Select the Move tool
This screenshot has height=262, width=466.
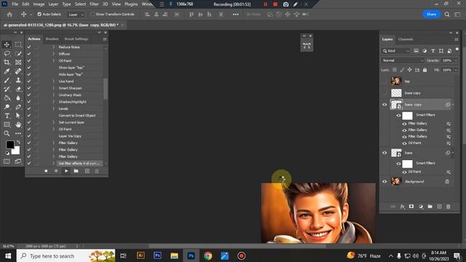pos(7,44)
